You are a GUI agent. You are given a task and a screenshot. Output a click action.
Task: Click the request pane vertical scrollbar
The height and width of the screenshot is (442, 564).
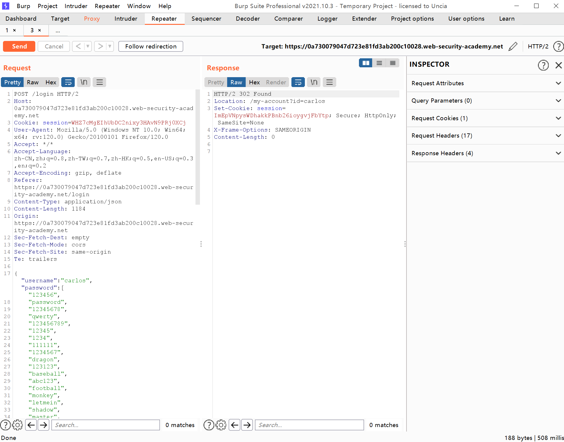click(x=198, y=147)
